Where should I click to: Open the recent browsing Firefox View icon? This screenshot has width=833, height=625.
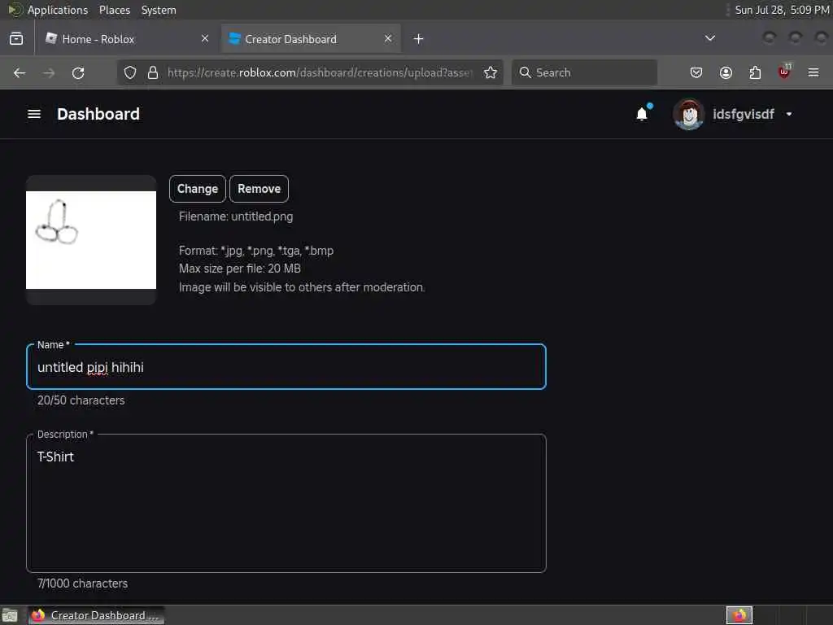16,39
